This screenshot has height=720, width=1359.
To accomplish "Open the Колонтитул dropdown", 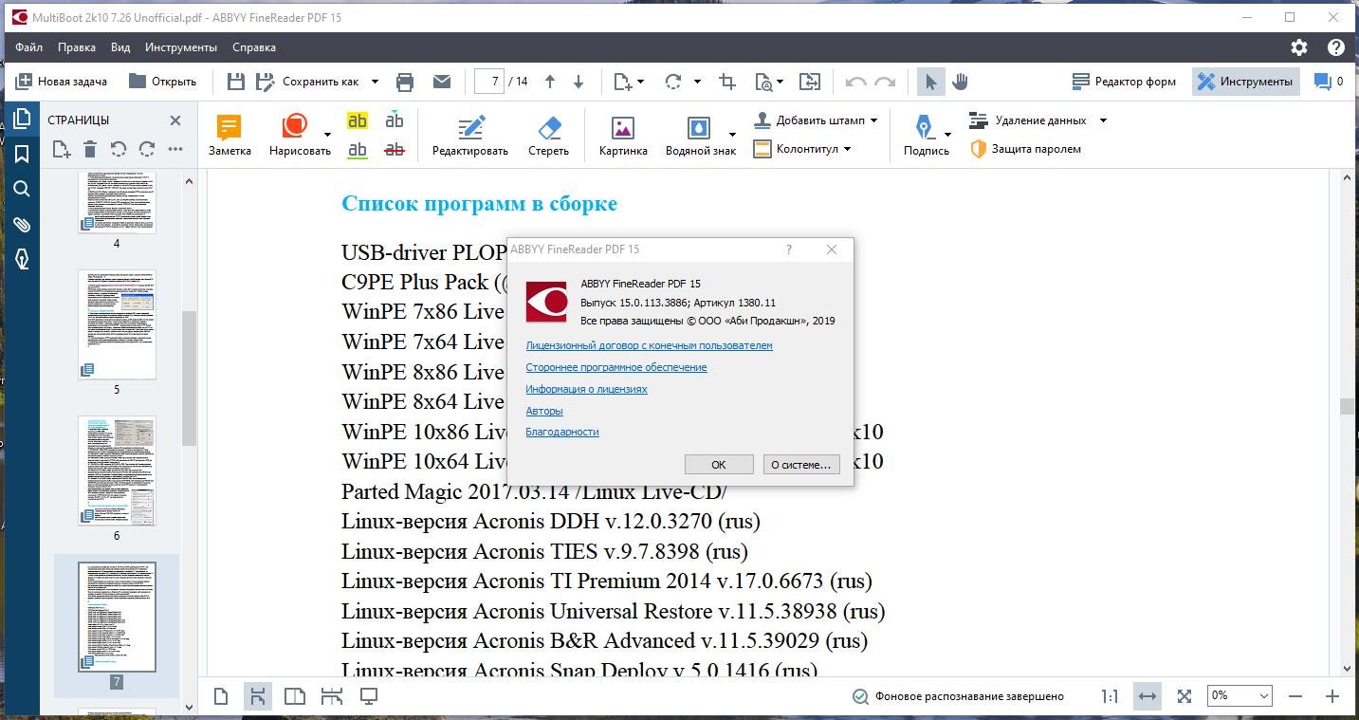I will click(x=802, y=149).
